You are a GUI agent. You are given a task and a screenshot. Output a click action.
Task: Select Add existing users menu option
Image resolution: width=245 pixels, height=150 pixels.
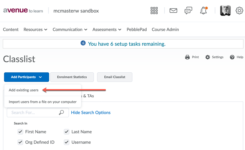(x=24, y=90)
